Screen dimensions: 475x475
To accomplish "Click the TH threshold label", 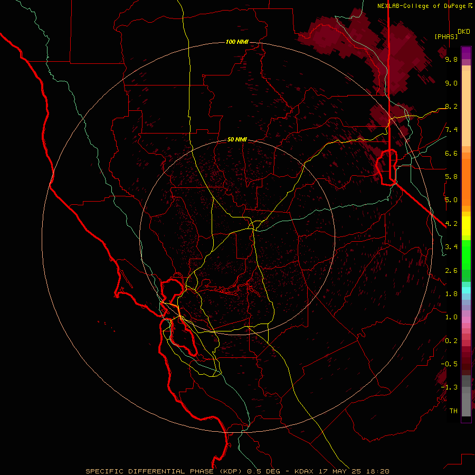I will click(453, 411).
